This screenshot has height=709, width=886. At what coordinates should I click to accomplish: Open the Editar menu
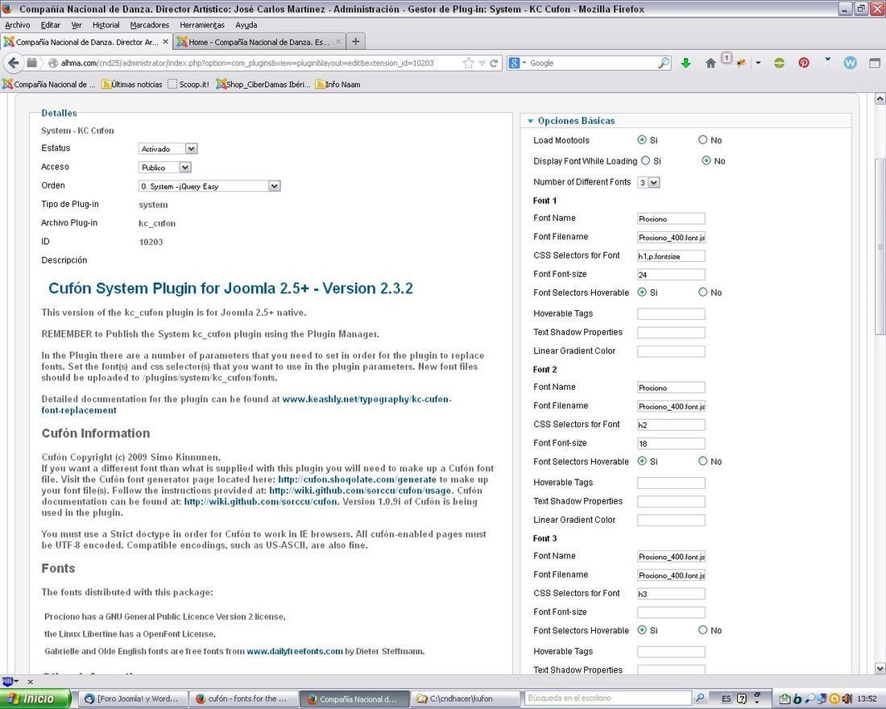coord(50,25)
